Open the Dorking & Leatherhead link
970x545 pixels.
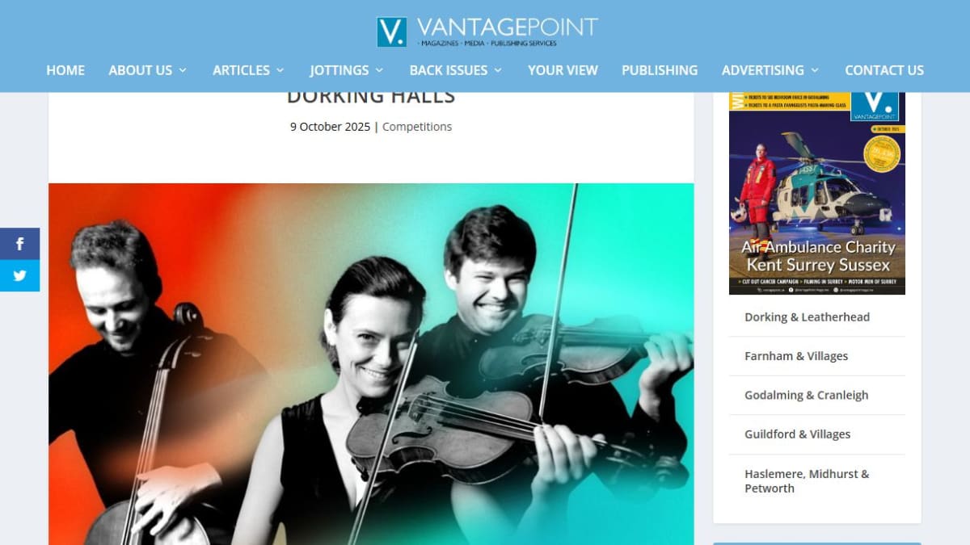click(807, 317)
